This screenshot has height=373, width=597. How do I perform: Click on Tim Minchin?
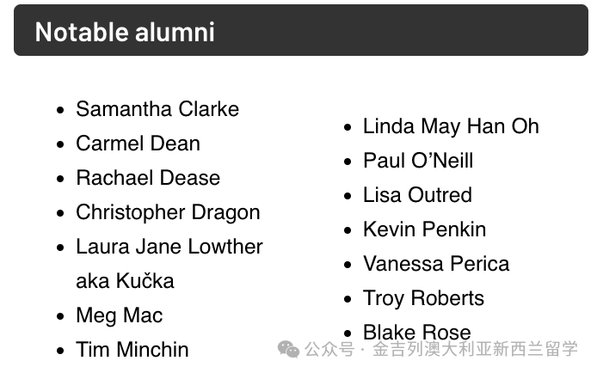click(x=132, y=350)
